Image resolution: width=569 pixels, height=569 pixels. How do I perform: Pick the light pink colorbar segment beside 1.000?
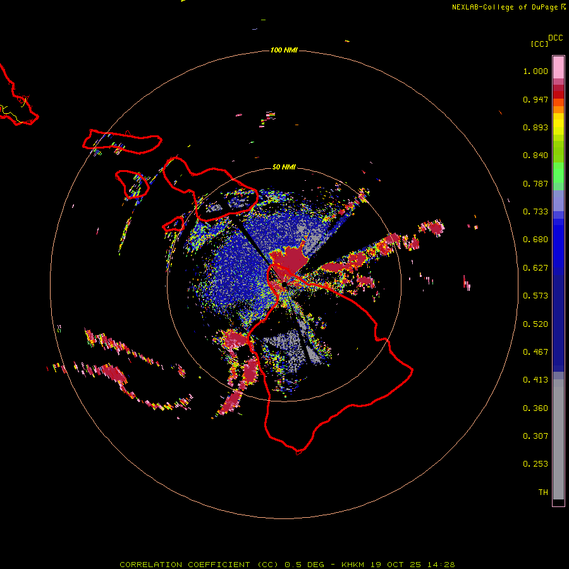pyautogui.click(x=558, y=68)
